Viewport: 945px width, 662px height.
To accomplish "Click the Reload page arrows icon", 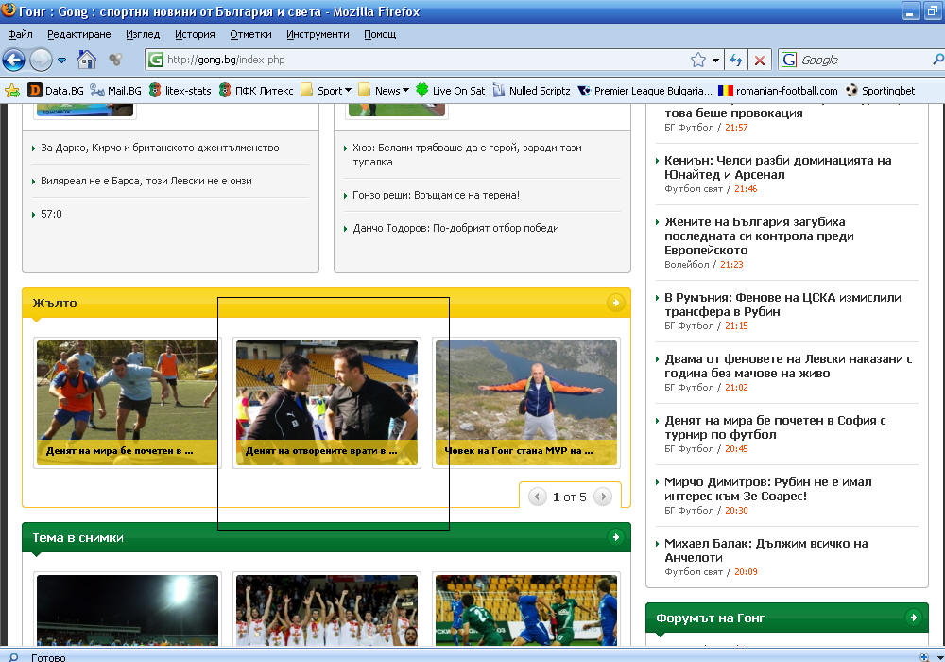I will point(736,60).
